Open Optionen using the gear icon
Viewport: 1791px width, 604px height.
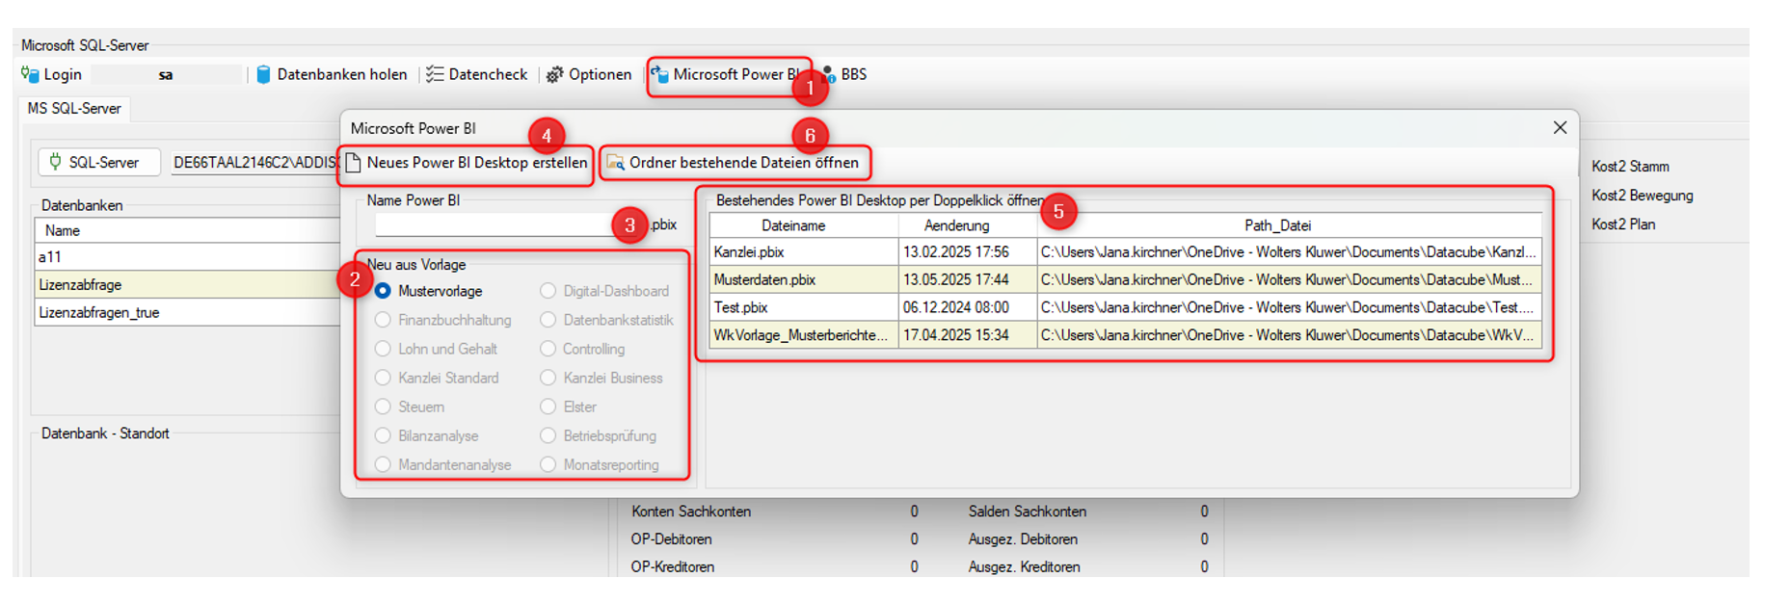point(554,74)
